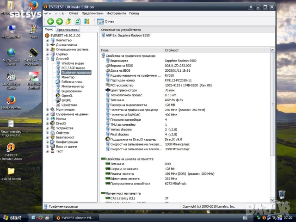Expand the Тест tree node
The width and height of the screenshot is (296, 222).
[47, 151]
